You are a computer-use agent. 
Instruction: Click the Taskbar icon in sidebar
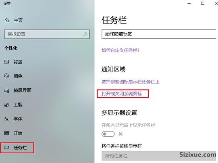pyautogui.click(x=6, y=147)
